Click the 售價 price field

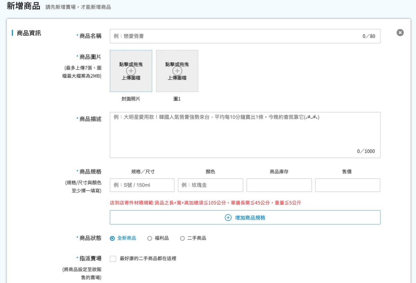347,185
